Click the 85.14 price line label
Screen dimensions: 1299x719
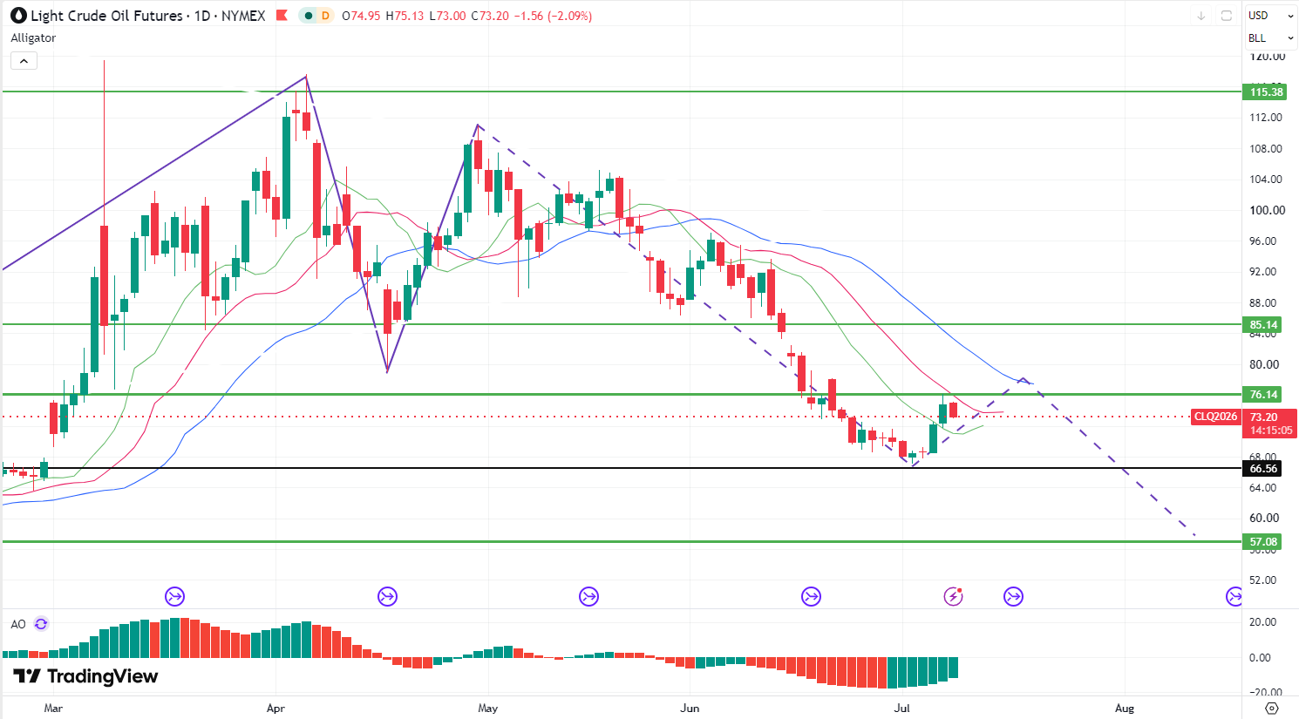click(x=1262, y=325)
